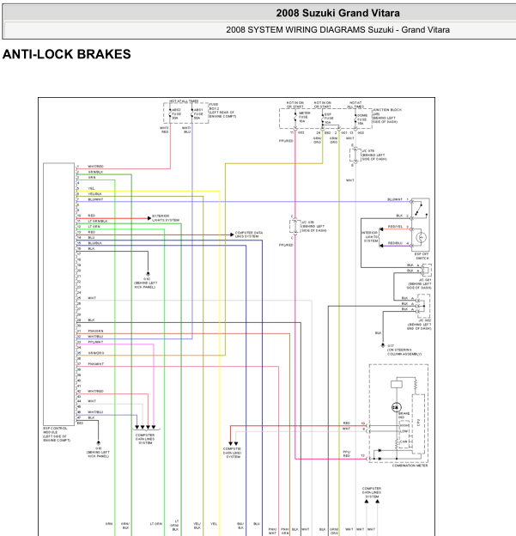Click the J/C G82 connector symbol

pyautogui.click(x=422, y=306)
